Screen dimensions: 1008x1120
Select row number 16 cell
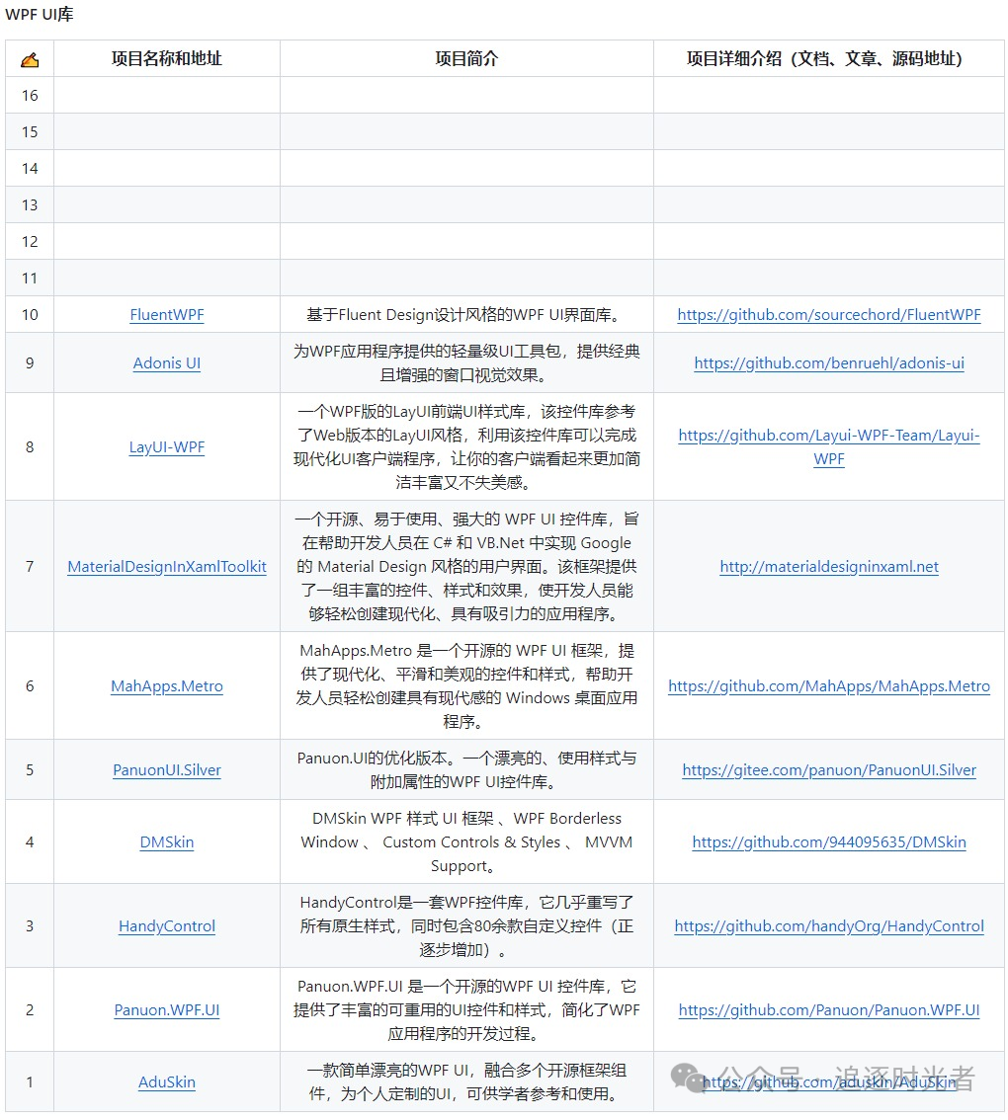tap(30, 95)
